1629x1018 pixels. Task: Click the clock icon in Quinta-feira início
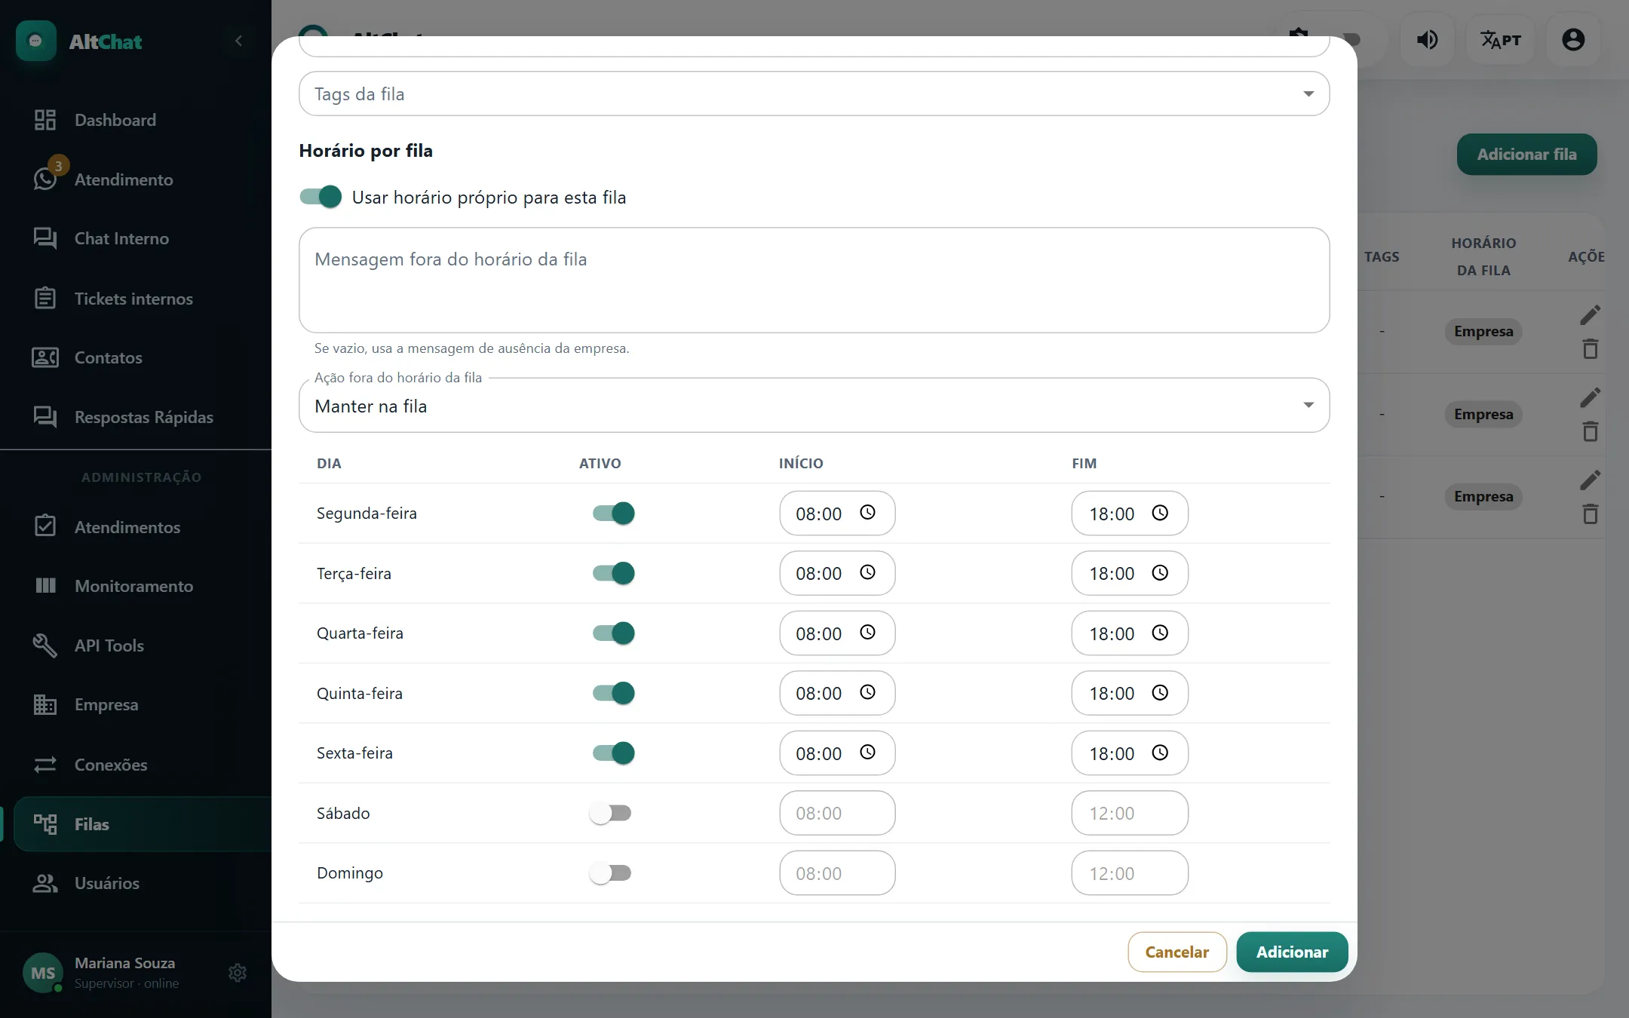click(867, 692)
